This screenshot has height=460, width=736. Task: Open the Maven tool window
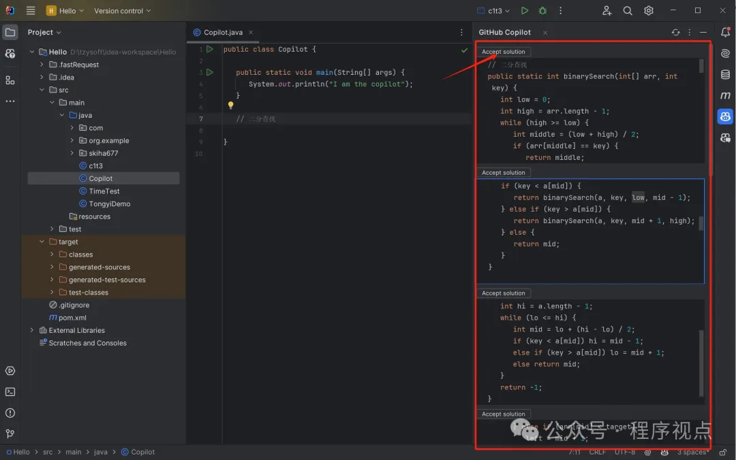(725, 95)
